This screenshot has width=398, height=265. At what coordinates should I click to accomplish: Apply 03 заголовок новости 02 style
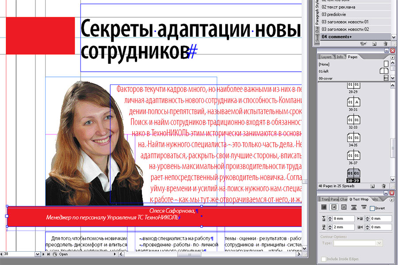coord(355,29)
